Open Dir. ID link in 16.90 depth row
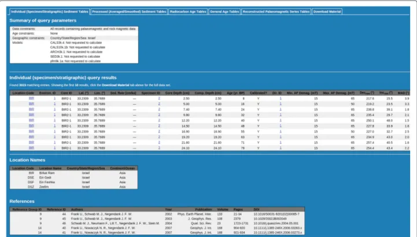This screenshot has height=237, width=417. [281, 132]
